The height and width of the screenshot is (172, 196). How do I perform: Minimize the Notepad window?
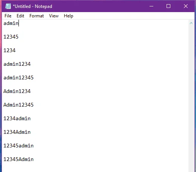tap(151, 6)
